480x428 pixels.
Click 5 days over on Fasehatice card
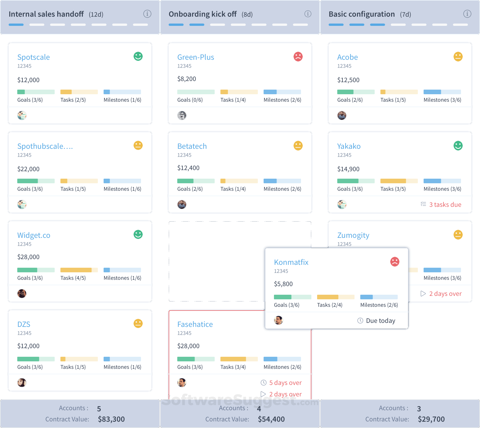pyautogui.click(x=285, y=383)
